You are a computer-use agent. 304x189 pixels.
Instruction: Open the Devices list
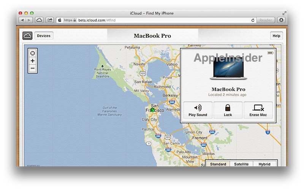pyautogui.click(x=44, y=36)
